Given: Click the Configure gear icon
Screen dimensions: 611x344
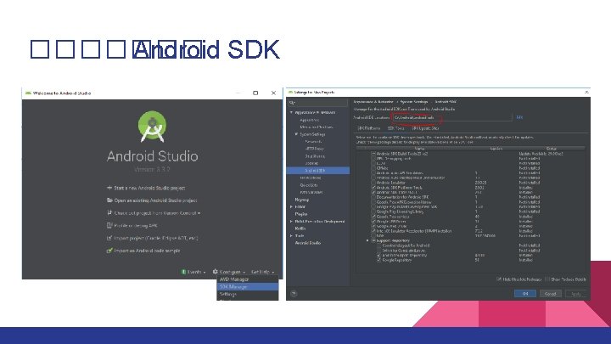Looking at the screenshot, I should pos(215,272).
